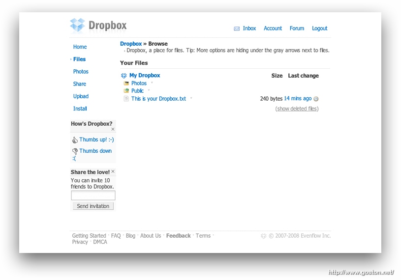The height and width of the screenshot is (280, 401).
Task: Open the Account page
Action: point(273,28)
